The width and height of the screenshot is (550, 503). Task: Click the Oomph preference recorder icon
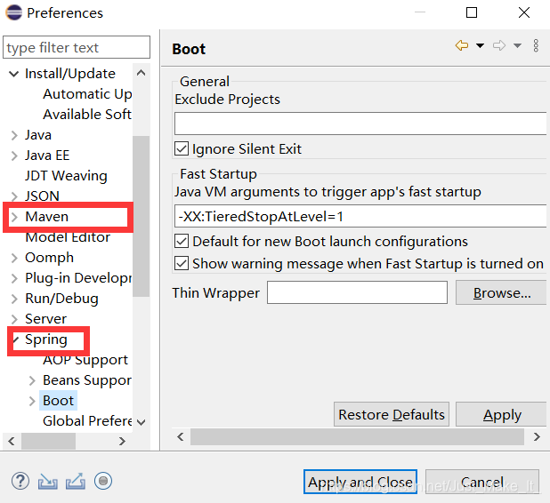pos(103,481)
